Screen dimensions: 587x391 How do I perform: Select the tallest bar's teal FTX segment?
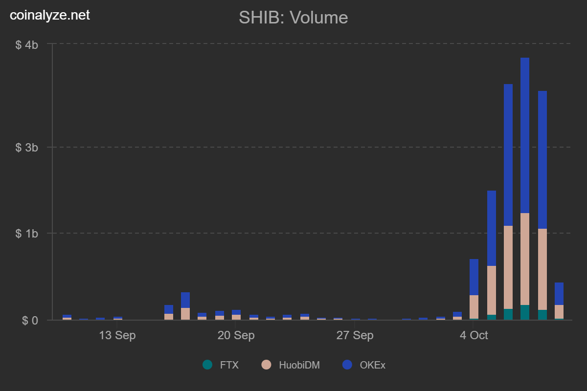525,312
